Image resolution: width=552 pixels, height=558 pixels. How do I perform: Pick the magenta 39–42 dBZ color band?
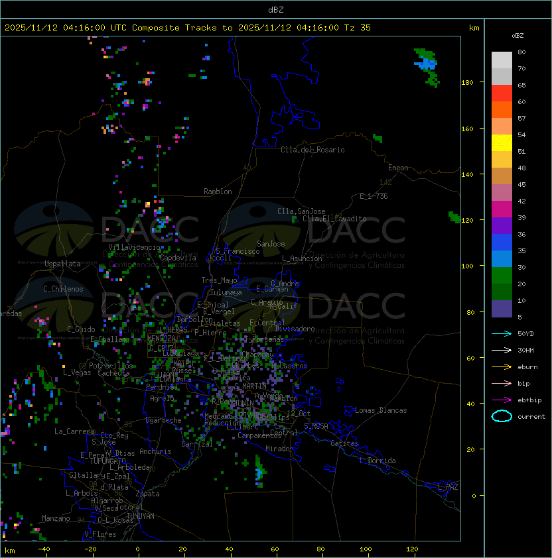tap(502, 209)
